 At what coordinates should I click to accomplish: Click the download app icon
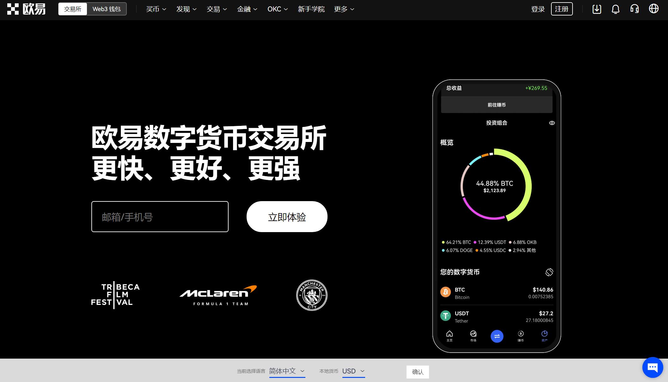(596, 9)
